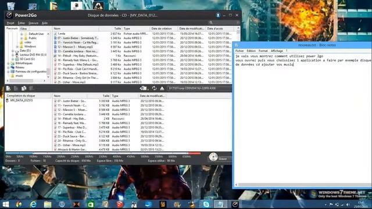The width and height of the screenshot is (372, 209).
Task: Click the copy files toolbar icon
Action: [x=24, y=88]
